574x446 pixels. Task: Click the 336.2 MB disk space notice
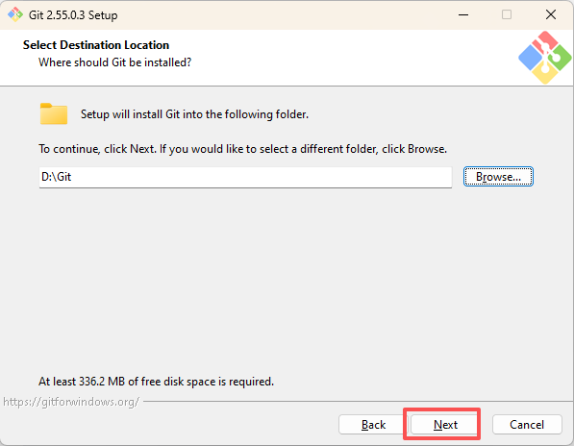pos(156,382)
